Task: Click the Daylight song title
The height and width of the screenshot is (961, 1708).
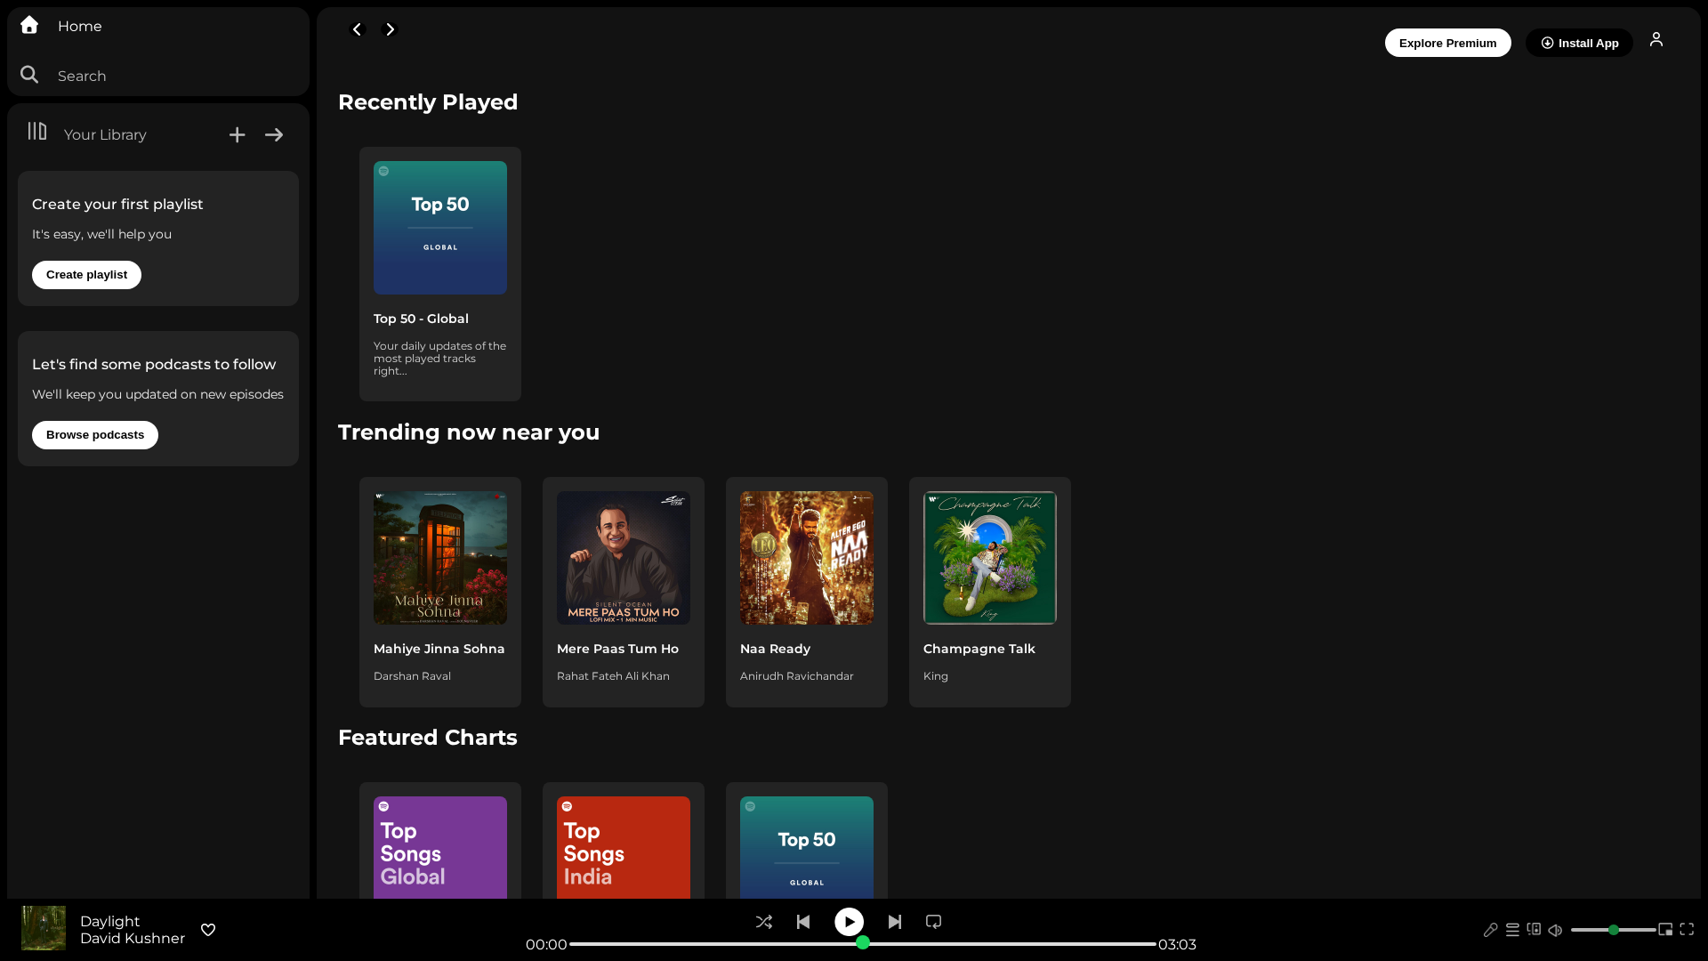Action: pyautogui.click(x=109, y=922)
